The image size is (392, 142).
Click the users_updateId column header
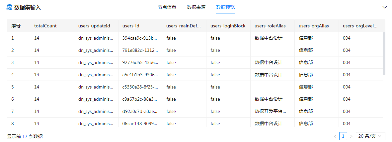94,26
